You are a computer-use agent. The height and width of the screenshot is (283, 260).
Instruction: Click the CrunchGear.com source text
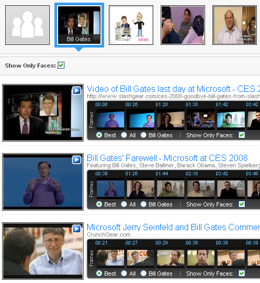pyautogui.click(x=108, y=234)
